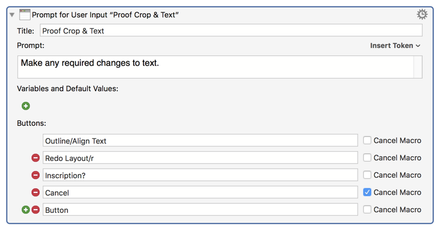Add a new button row below Button
Image resolution: width=440 pixels, height=232 pixels.
pos(25,209)
